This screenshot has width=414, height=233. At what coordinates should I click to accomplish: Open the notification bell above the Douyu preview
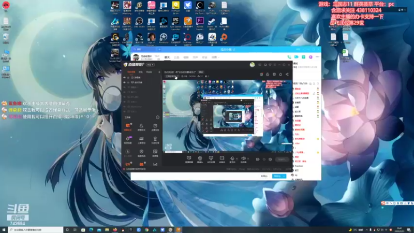tap(280, 75)
